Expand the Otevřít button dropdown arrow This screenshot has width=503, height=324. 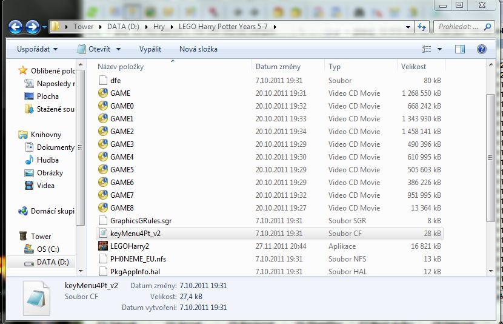[118, 49]
